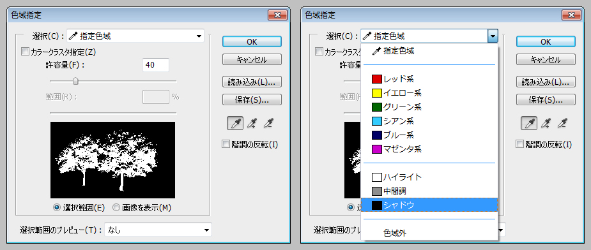Click キャンセル in right dialog
This screenshot has width=591, height=250.
pos(546,59)
